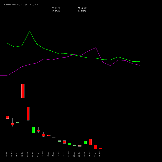Click the purple indicator line's highest peak
The width and height of the screenshot is (162, 162).
point(96,48)
